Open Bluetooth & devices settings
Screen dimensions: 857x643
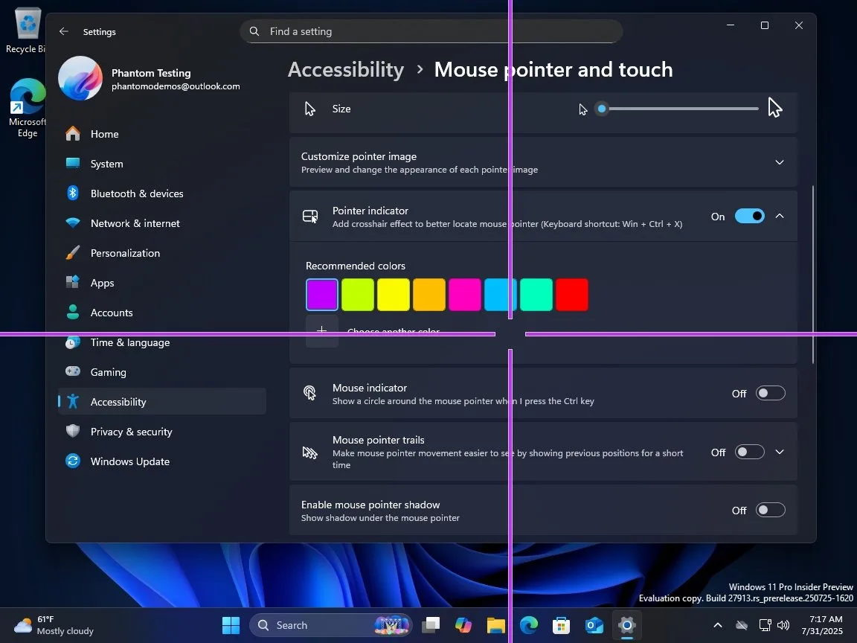(x=137, y=193)
